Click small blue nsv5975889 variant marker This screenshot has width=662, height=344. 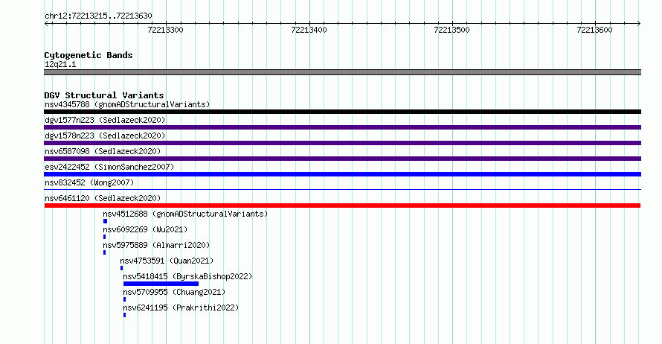[x=105, y=252]
